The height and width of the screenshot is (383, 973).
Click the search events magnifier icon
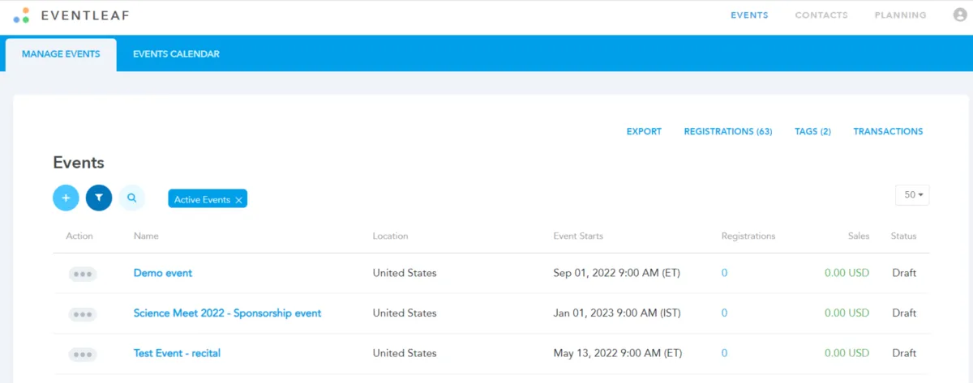tap(131, 198)
